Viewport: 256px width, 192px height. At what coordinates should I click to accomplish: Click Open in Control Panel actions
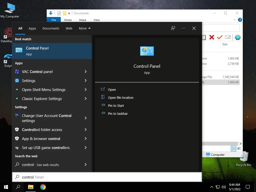tap(112, 90)
